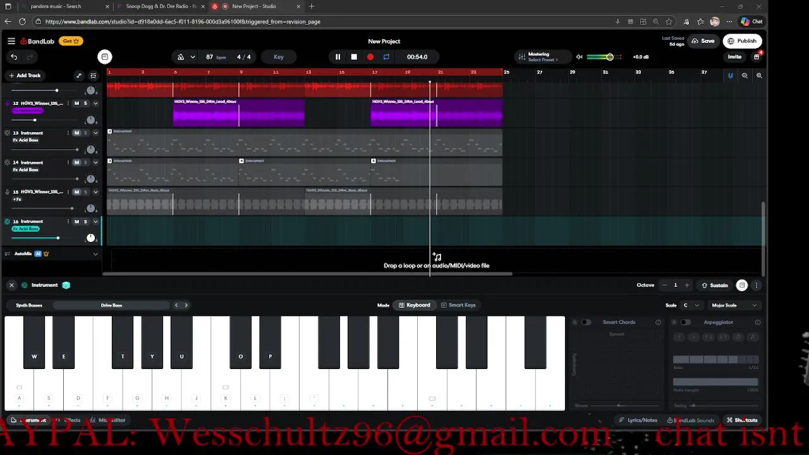Stop playback
This screenshot has width=809, height=455.
click(x=354, y=57)
